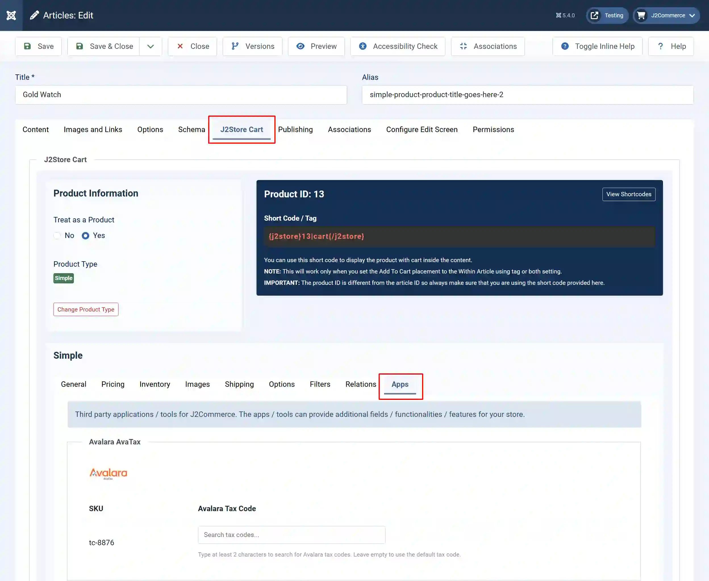
Task: Click the j2store shortcode text
Action: coord(316,236)
